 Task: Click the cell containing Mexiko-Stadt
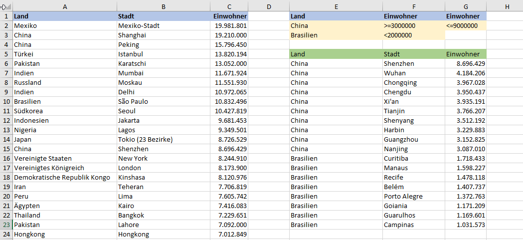coord(139,25)
